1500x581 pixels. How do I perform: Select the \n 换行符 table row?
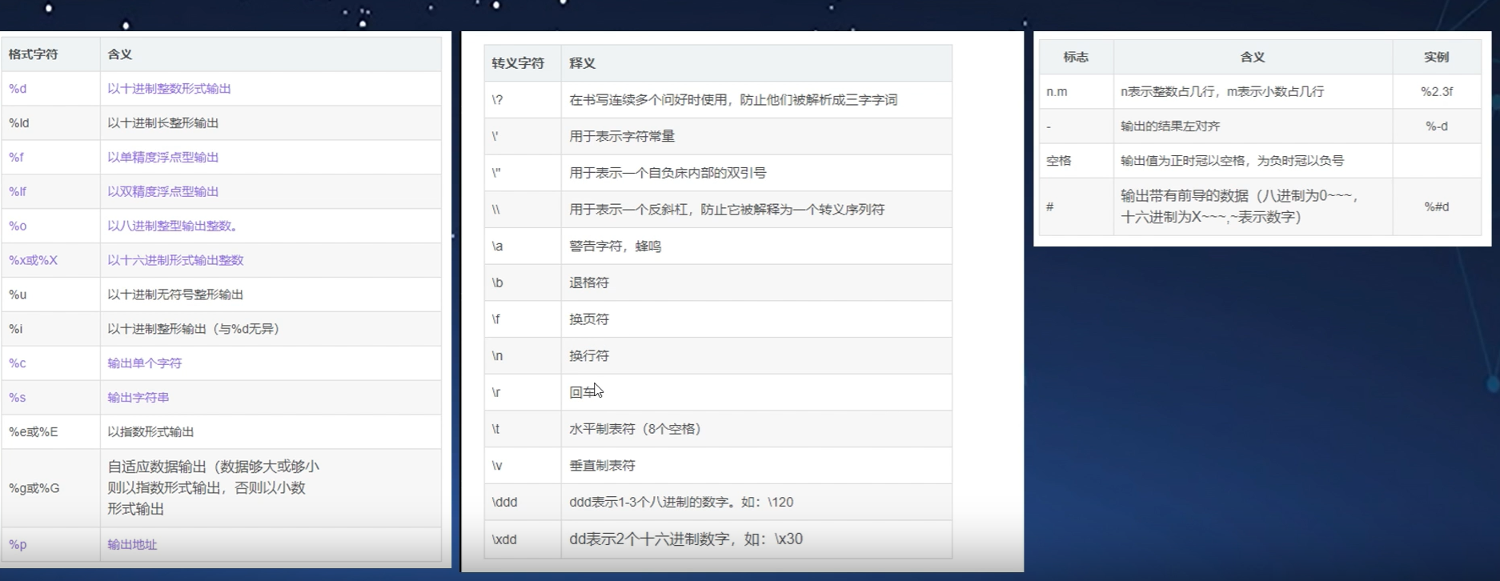point(717,356)
